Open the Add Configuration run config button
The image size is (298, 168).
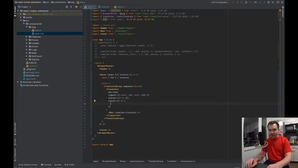tap(220, 2)
